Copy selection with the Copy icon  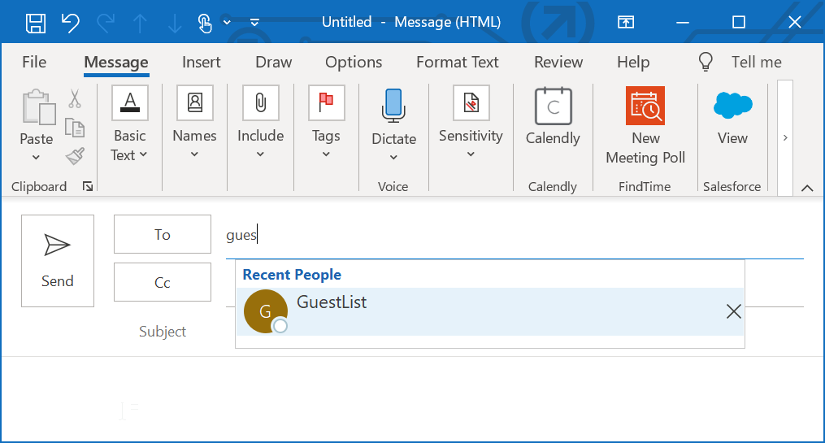(x=75, y=128)
